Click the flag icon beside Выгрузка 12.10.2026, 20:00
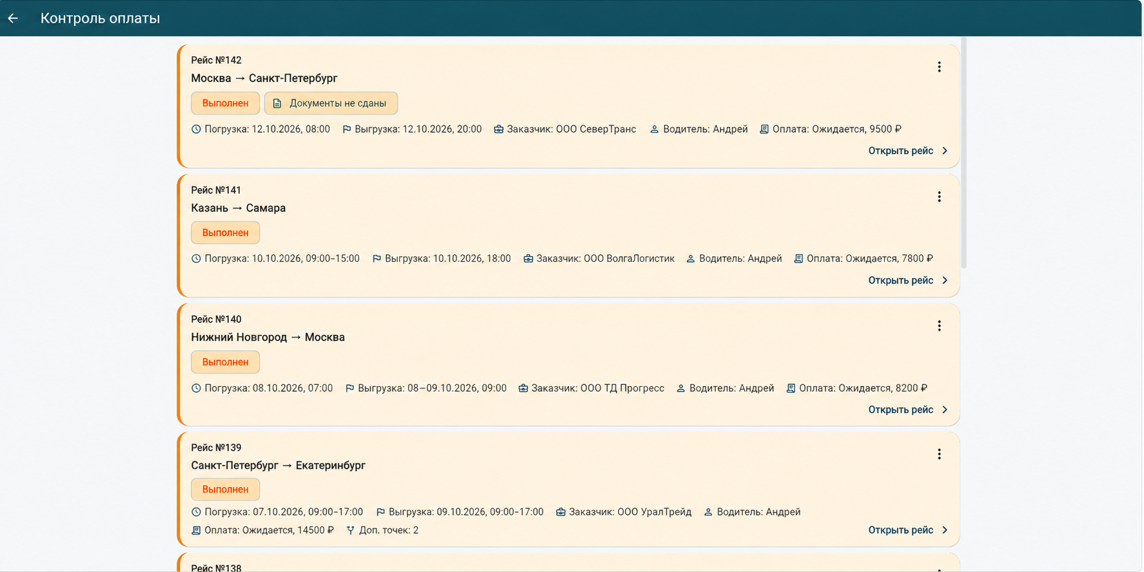1144x572 pixels. tap(347, 129)
